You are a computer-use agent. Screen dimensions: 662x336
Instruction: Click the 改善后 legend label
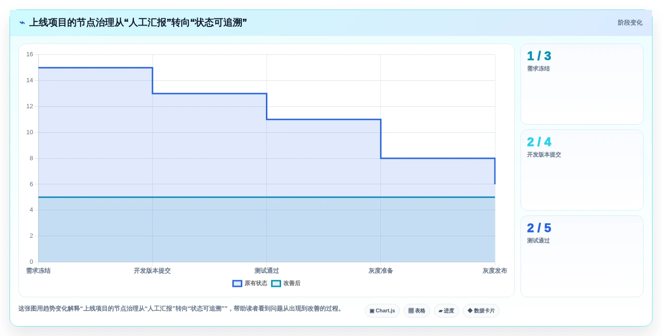coord(292,284)
